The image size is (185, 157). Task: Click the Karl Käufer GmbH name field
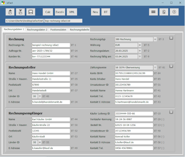tap(51, 119)
